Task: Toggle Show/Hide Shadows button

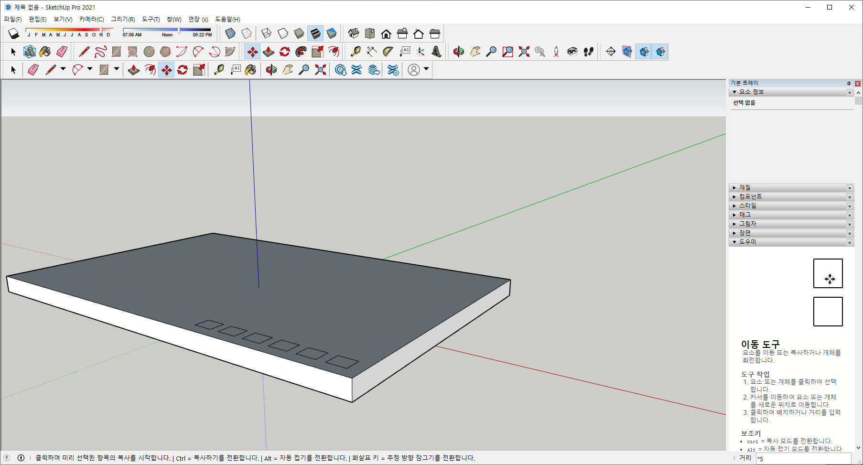Action: coord(13,33)
